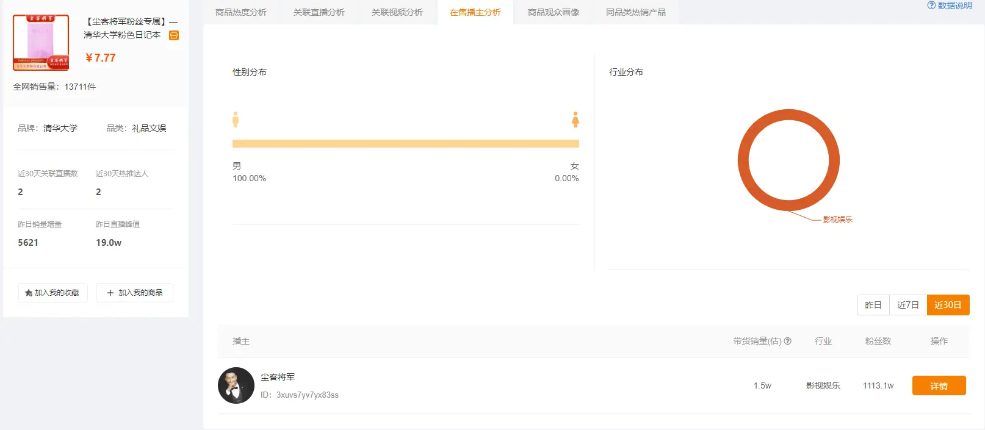Select the 近7日 time range
The image size is (985, 430).
pyautogui.click(x=908, y=305)
